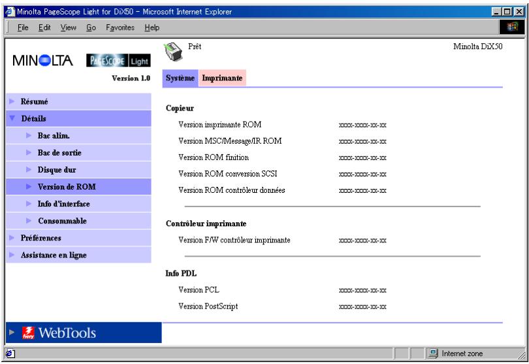Open the Go menu

(91, 27)
